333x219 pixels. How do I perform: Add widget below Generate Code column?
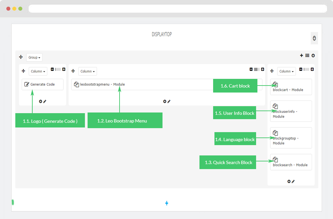[40, 102]
